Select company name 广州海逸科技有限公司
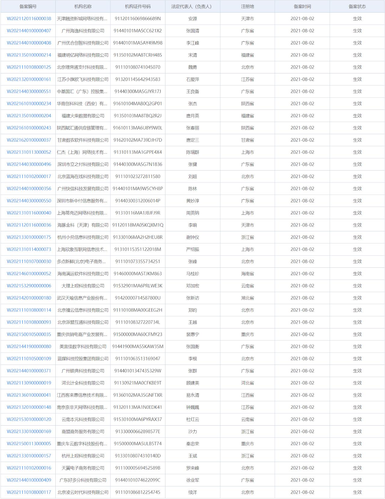Image resolution: width=385 pixels, height=499 pixels. coord(83,31)
